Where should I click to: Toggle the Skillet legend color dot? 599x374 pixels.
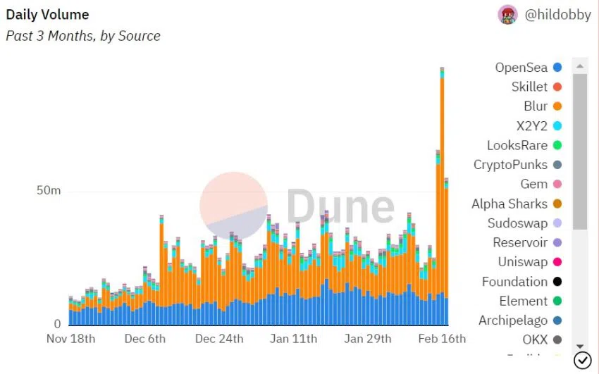point(557,87)
